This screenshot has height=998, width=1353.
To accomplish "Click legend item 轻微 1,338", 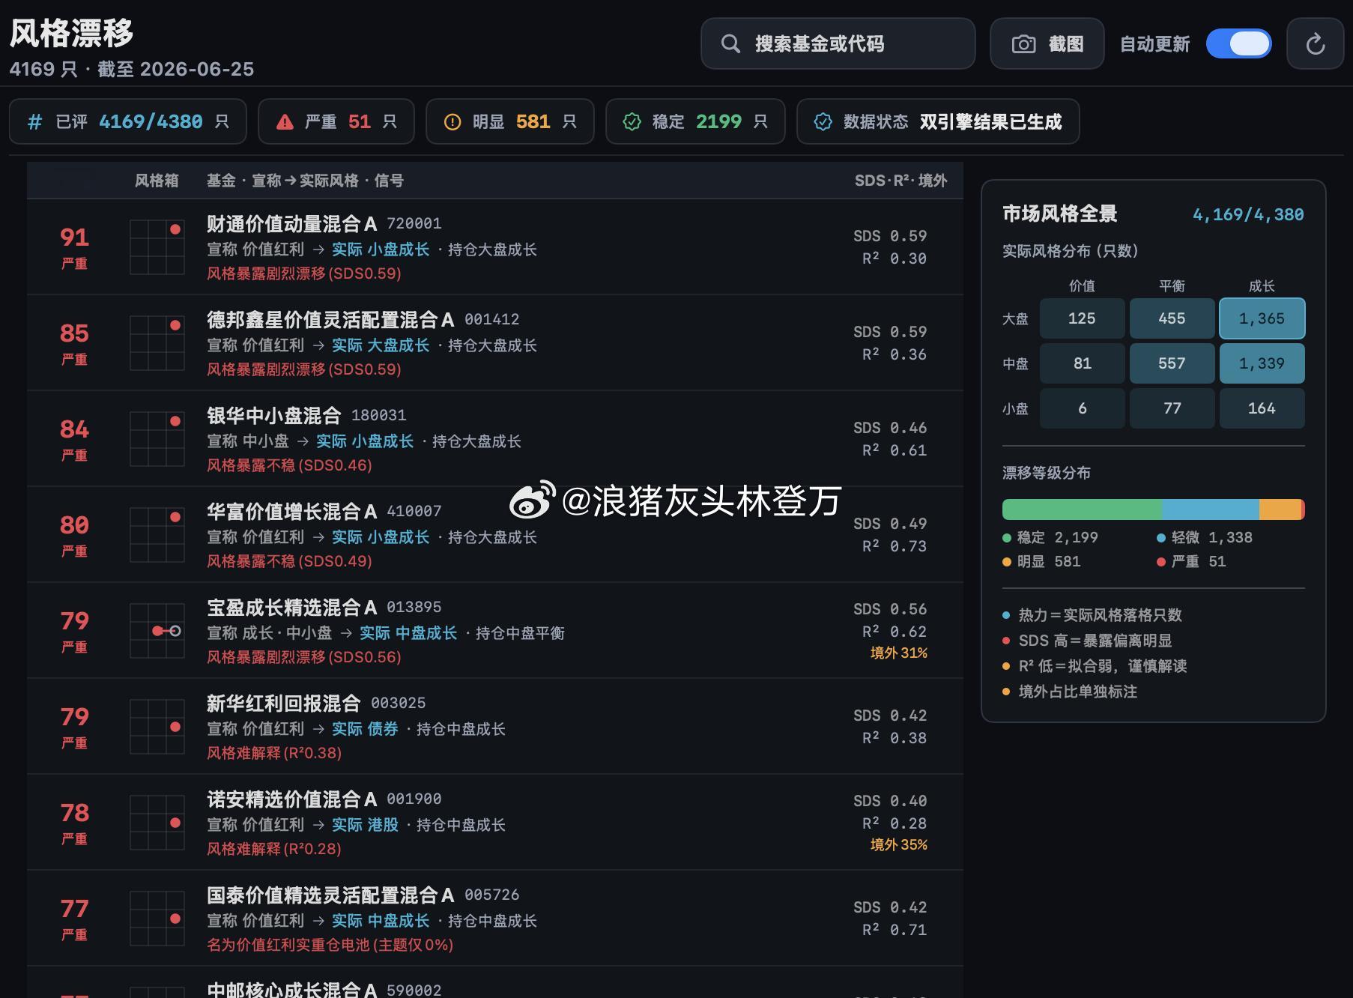I will point(1205,537).
